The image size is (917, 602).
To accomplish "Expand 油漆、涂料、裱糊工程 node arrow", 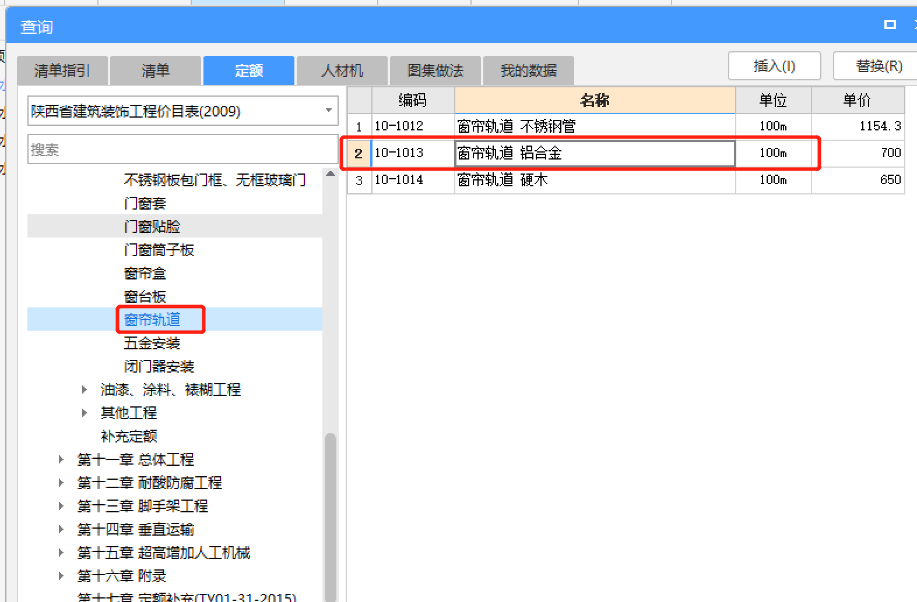I will point(85,389).
